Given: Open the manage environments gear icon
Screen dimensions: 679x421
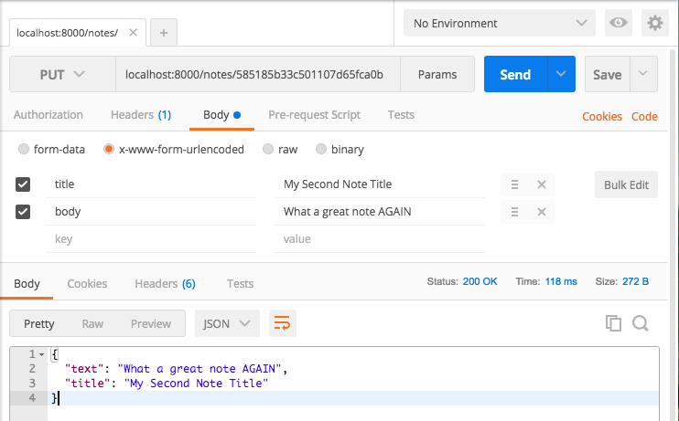Looking at the screenshot, I should [655, 23].
